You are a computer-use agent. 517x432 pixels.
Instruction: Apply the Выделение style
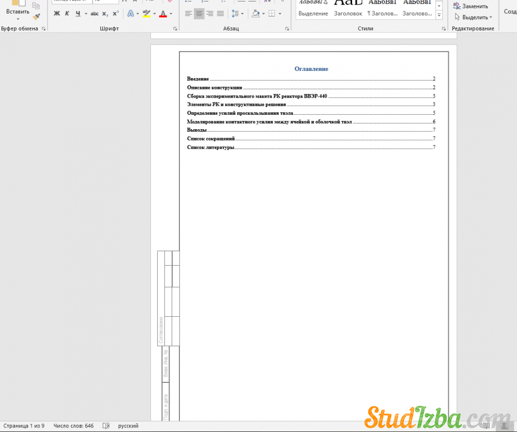click(313, 9)
